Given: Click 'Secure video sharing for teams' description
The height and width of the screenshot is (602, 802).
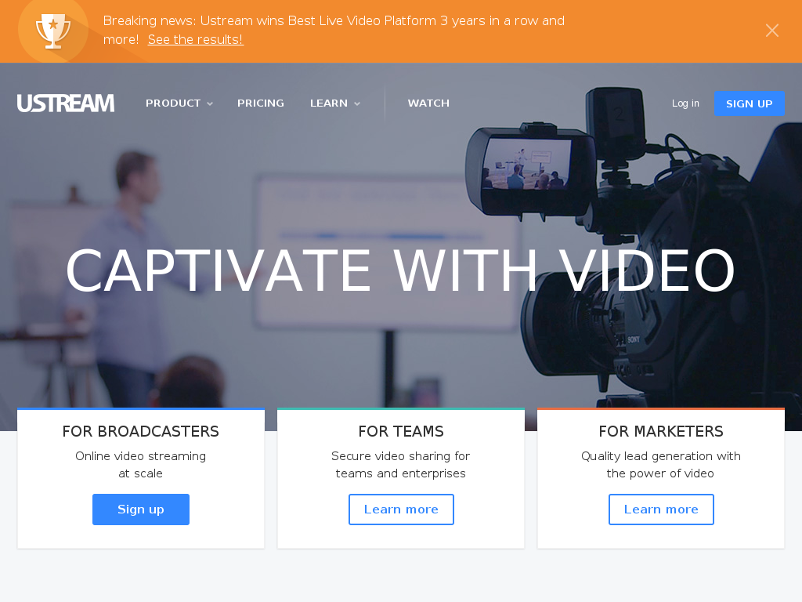Looking at the screenshot, I should [400, 465].
